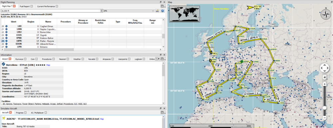
Task: Click the EPKK row airport icon
Action: 6,38
